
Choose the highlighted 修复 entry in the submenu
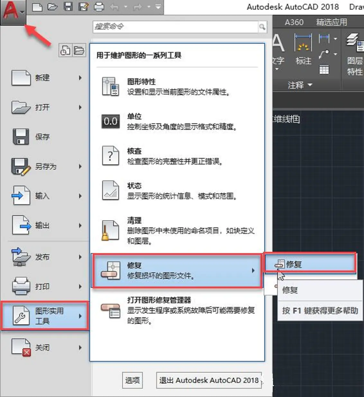click(310, 264)
